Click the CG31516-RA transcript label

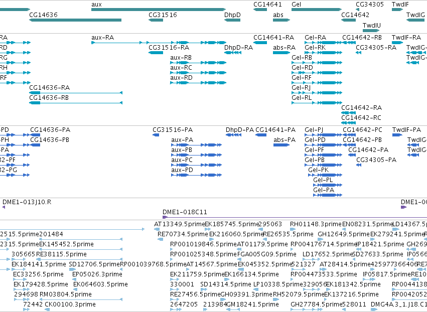[169, 47]
